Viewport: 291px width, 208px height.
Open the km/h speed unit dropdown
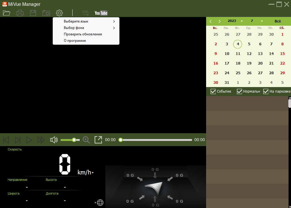tap(93, 173)
